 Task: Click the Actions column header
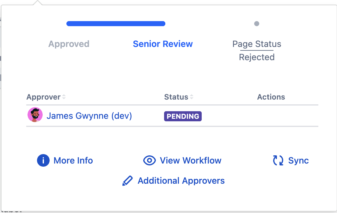(271, 97)
